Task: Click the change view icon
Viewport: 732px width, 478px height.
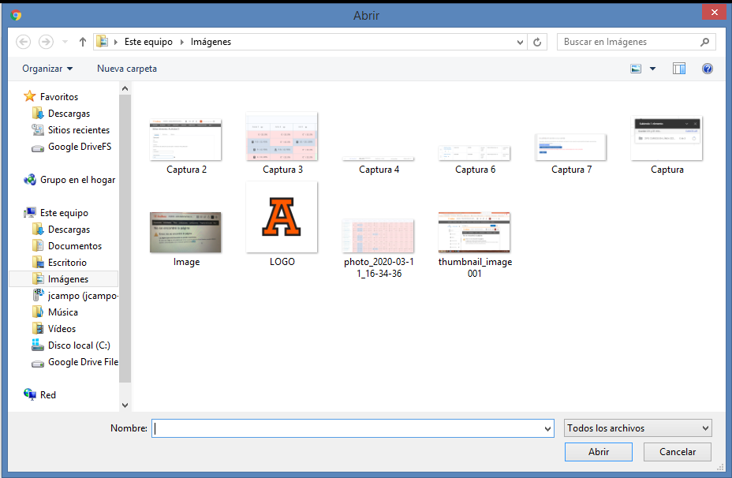Action: click(637, 69)
